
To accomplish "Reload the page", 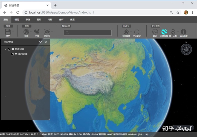I will (18, 12).
